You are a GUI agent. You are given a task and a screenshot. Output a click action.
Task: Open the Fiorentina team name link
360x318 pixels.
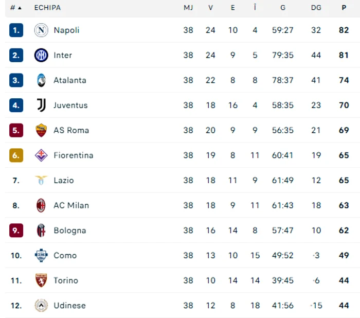click(x=74, y=155)
